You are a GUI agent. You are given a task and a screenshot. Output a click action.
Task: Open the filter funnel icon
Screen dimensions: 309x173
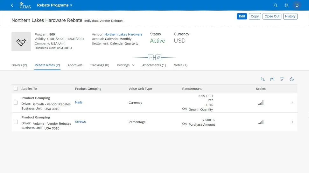(282, 79)
